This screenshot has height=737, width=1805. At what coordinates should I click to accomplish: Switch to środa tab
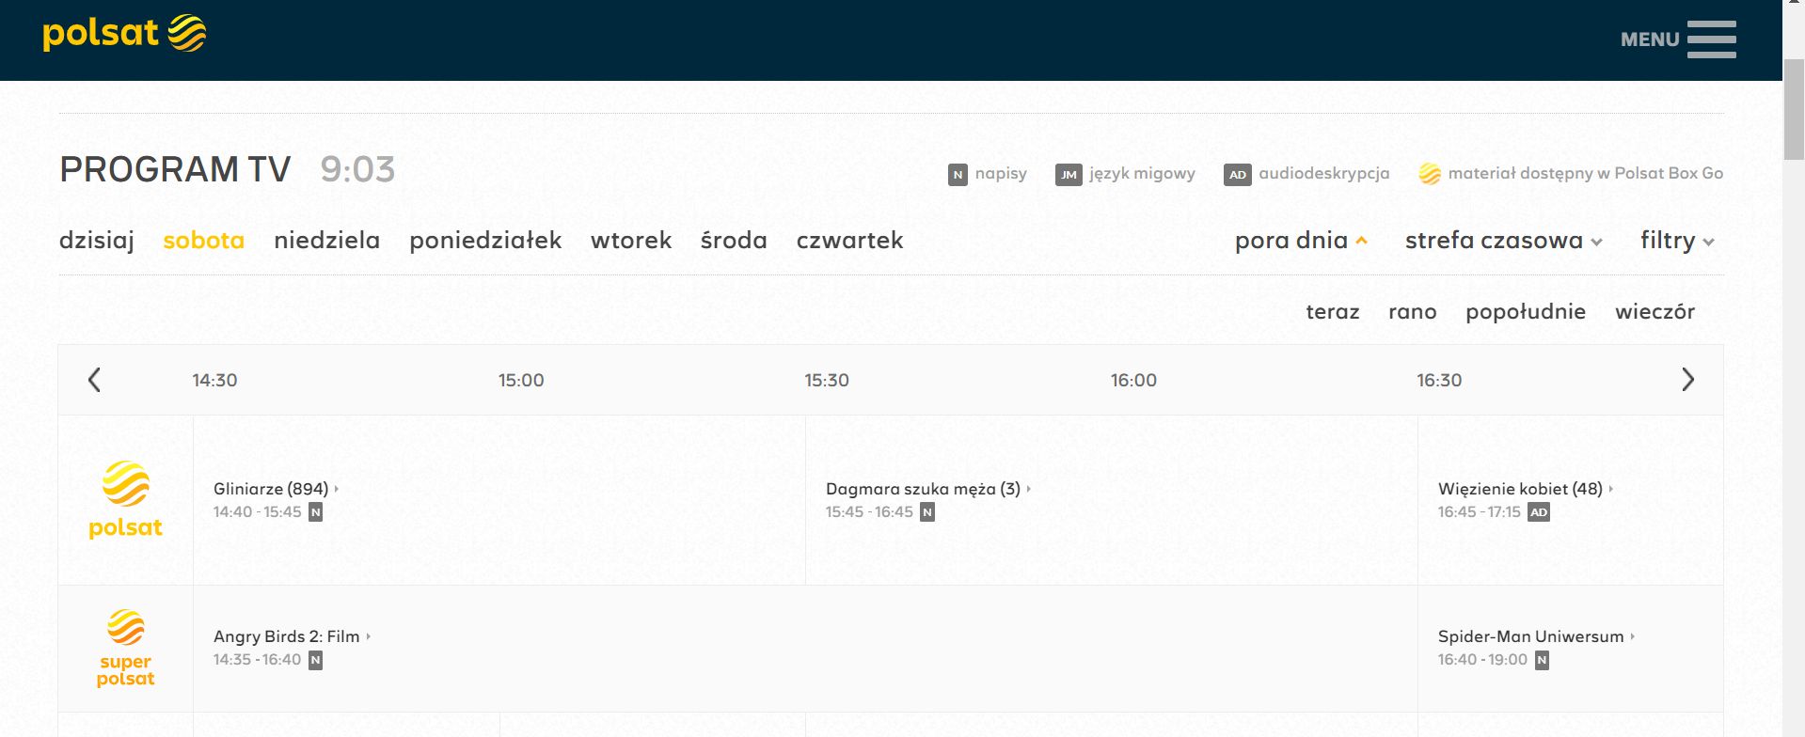pos(734,241)
